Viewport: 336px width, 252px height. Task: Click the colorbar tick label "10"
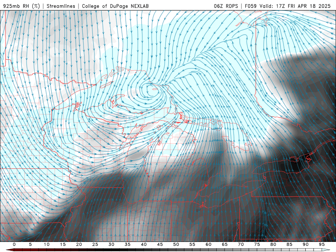point(47,244)
